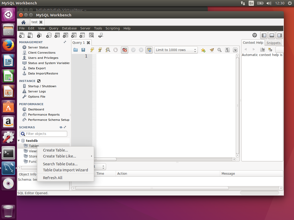Toggle stop-on-error script execution button
Image resolution: width=294 pixels, height=220 pixels.
tap(125, 50)
